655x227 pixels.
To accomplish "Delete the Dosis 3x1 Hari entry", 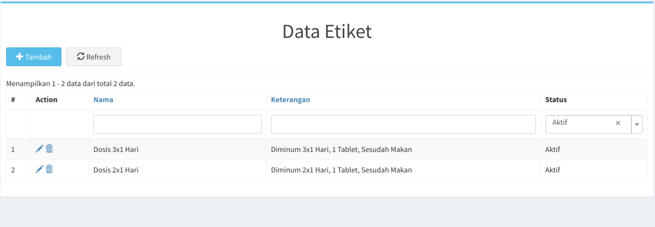I will [49, 149].
